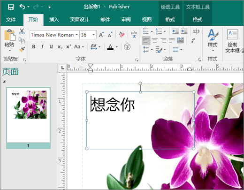The image size is (244, 190).
Task: Click the Cut scissors icon
Action: tap(22, 31)
